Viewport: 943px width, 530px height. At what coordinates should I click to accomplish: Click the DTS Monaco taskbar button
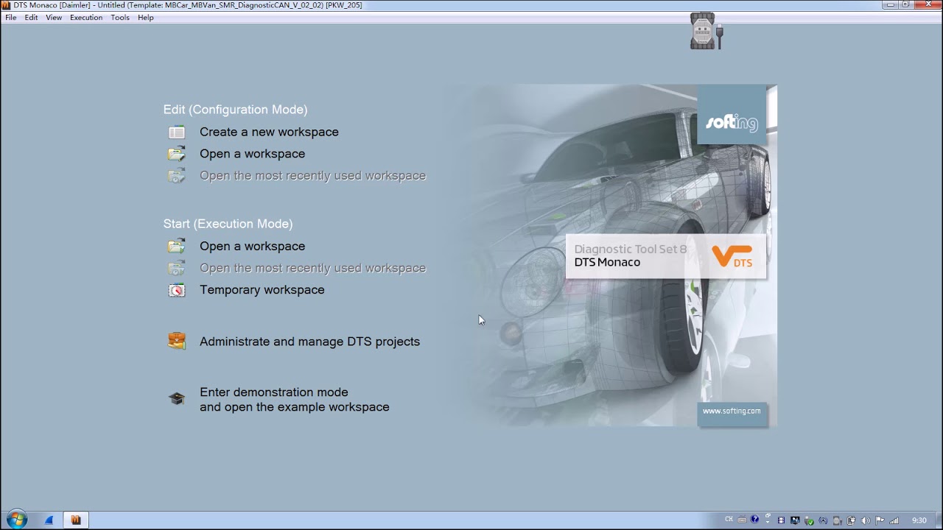click(76, 520)
